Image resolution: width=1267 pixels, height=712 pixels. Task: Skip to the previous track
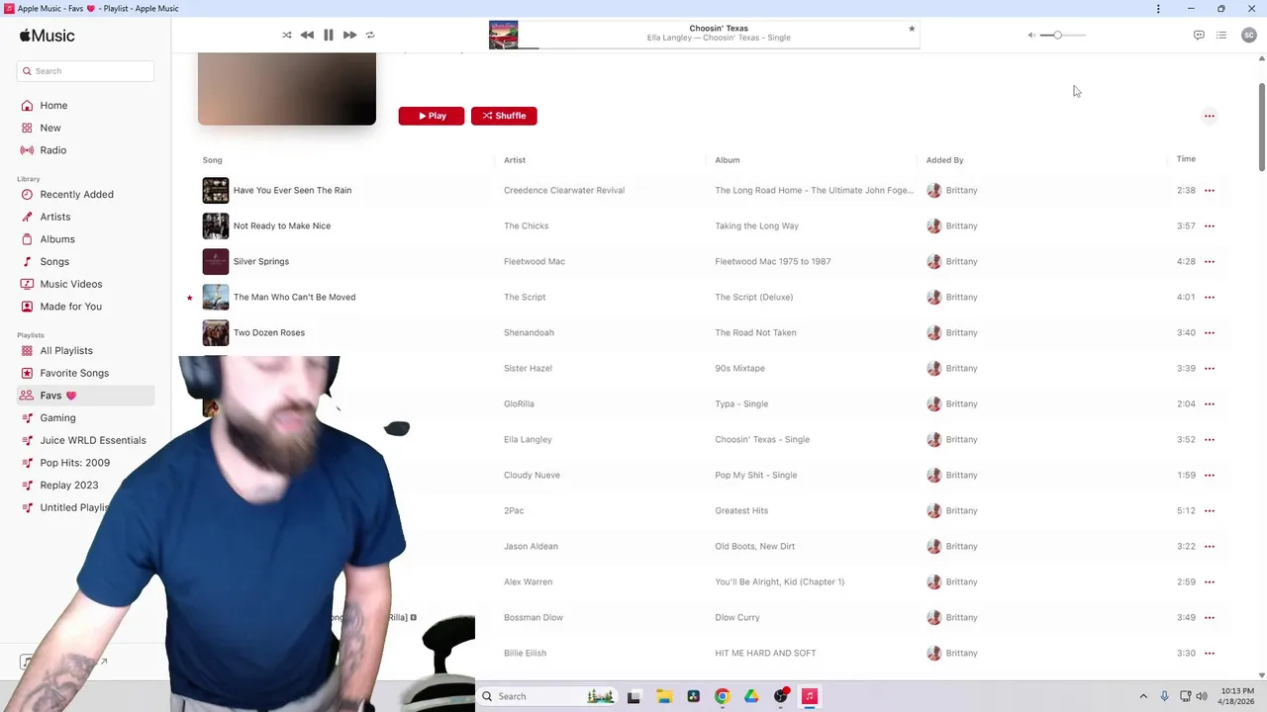point(307,35)
